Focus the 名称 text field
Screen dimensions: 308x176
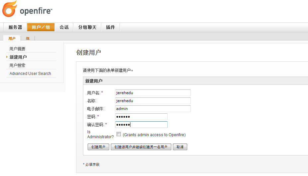(153, 101)
